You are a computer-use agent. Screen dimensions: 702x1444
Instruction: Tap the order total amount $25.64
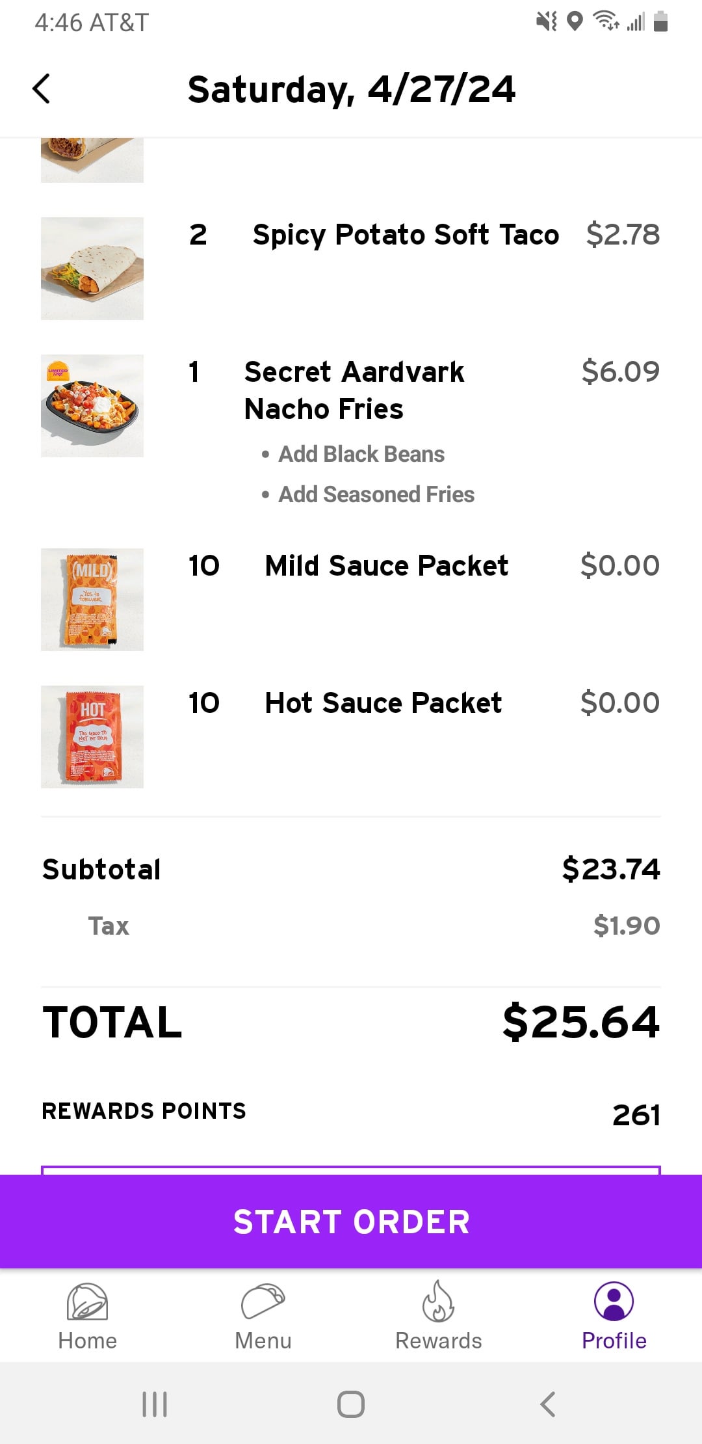580,1022
